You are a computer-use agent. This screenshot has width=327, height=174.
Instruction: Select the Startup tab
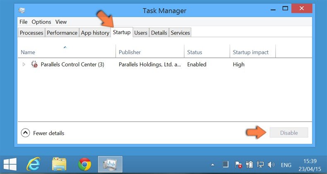click(122, 32)
